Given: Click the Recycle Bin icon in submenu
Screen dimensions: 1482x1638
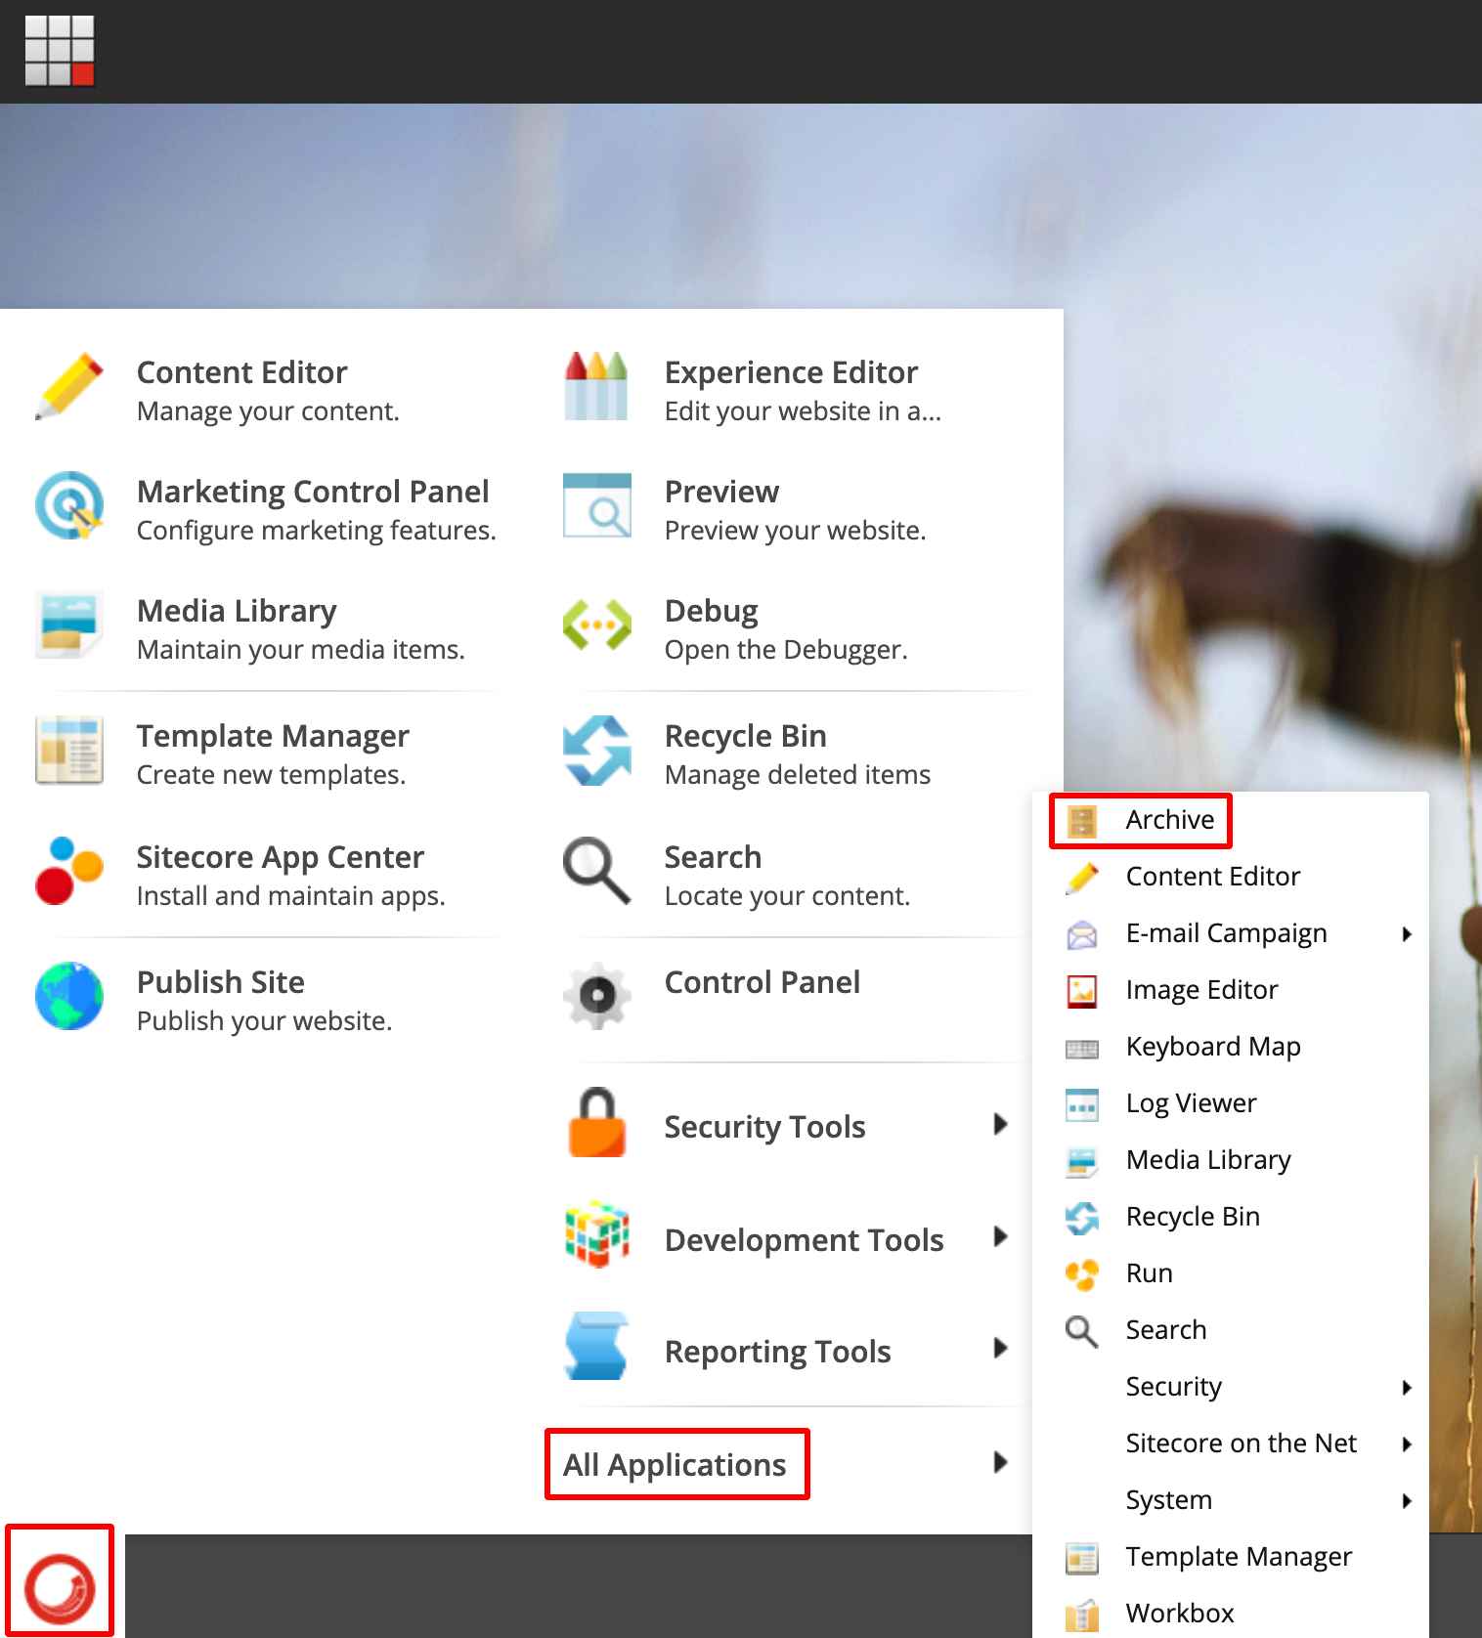Looking at the screenshot, I should 1082,1218.
